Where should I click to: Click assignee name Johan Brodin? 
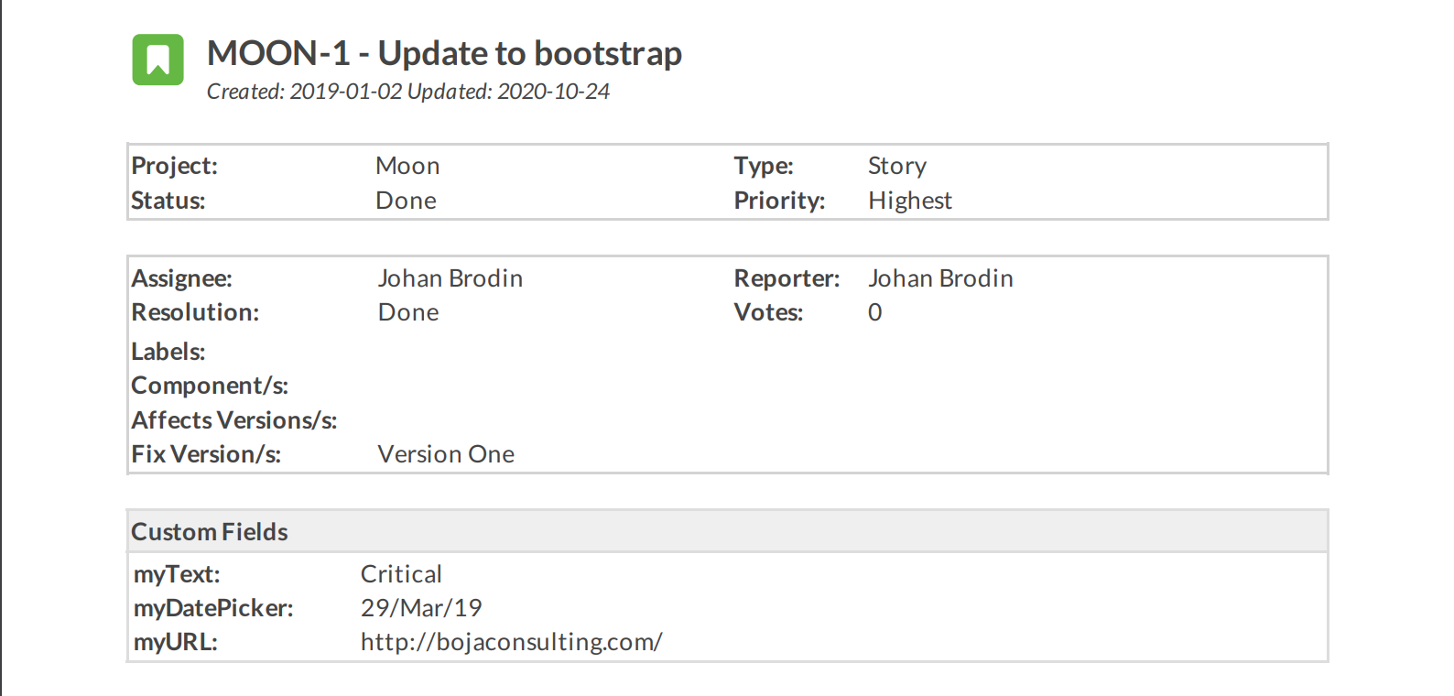(450, 278)
